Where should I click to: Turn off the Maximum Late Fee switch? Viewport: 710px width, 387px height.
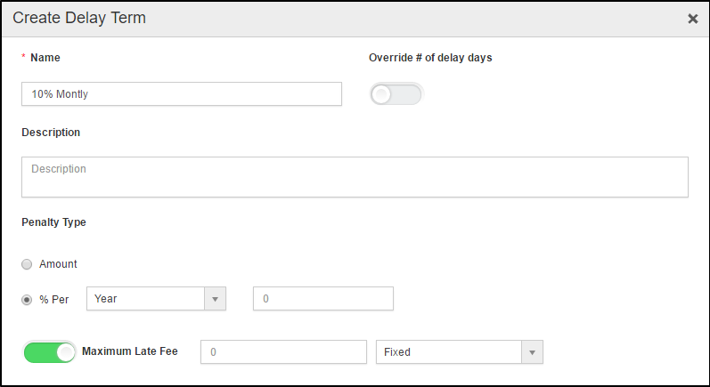click(50, 352)
